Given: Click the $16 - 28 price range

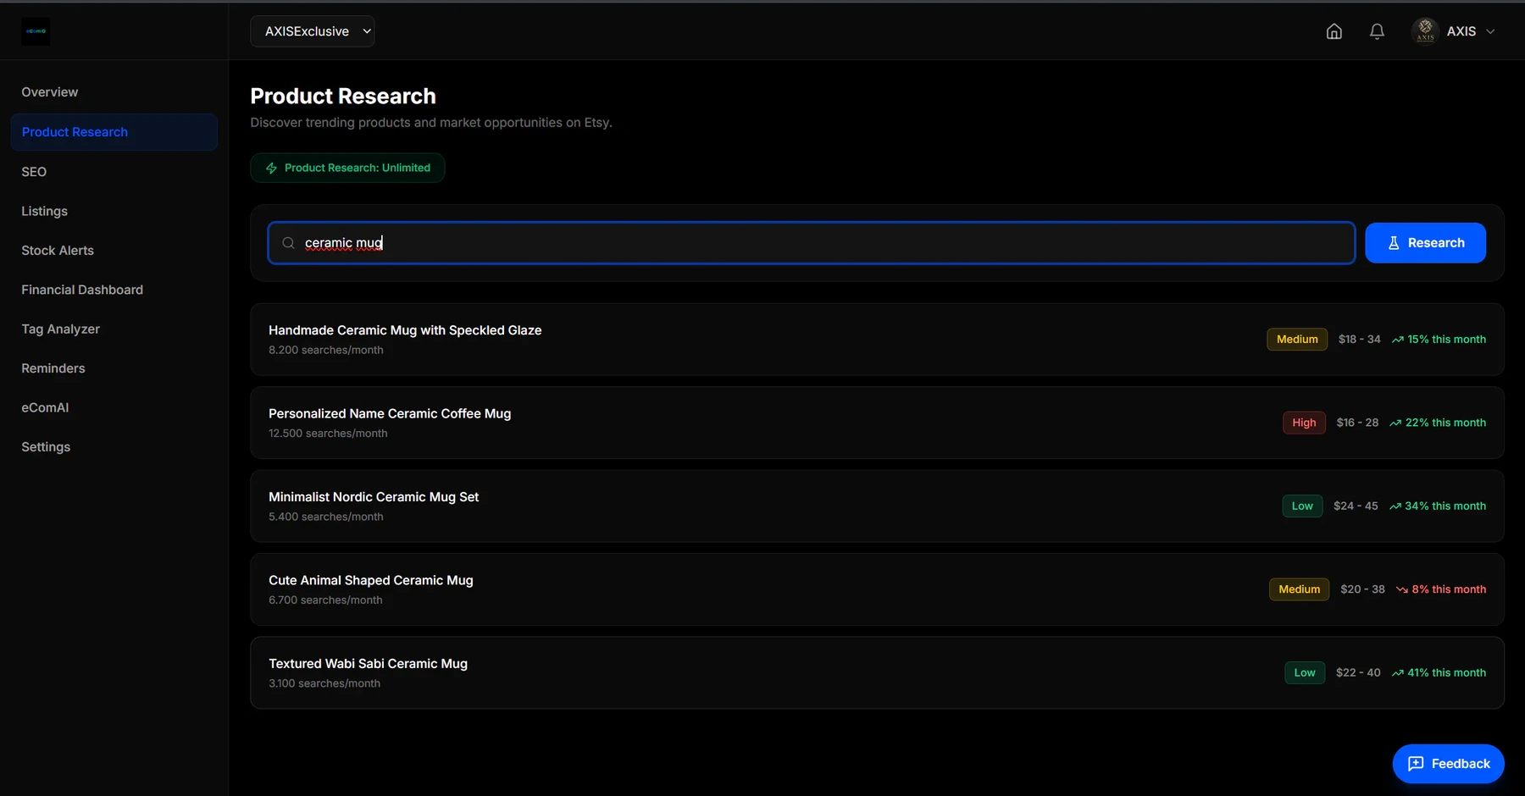Looking at the screenshot, I should [1357, 423].
